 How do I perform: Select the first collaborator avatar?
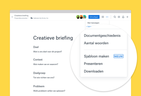[78, 17]
